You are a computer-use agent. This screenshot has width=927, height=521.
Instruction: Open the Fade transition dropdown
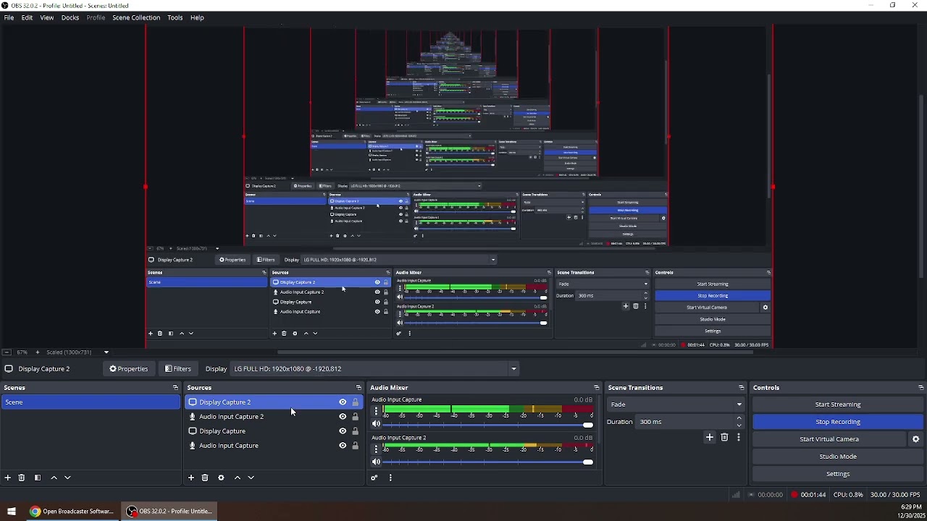click(676, 404)
